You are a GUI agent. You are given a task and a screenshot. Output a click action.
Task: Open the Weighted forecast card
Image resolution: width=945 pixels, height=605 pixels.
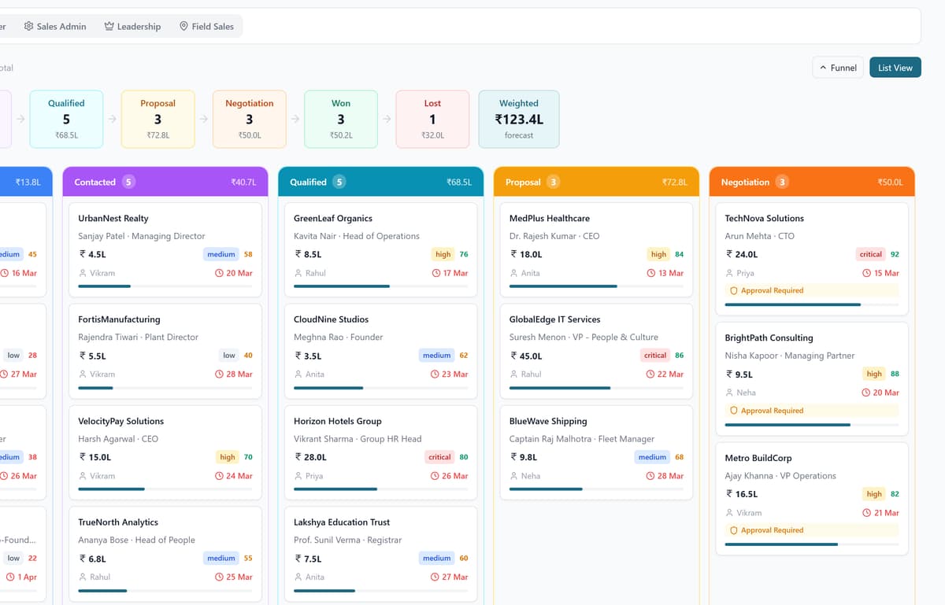coord(519,119)
